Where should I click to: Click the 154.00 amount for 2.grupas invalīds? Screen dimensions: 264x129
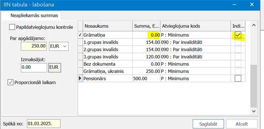coord(146,50)
